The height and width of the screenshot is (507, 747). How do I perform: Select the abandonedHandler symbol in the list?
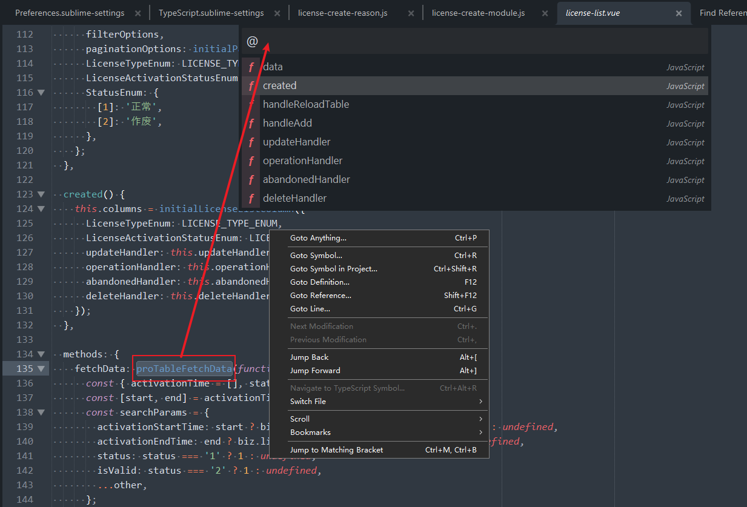[x=307, y=180]
